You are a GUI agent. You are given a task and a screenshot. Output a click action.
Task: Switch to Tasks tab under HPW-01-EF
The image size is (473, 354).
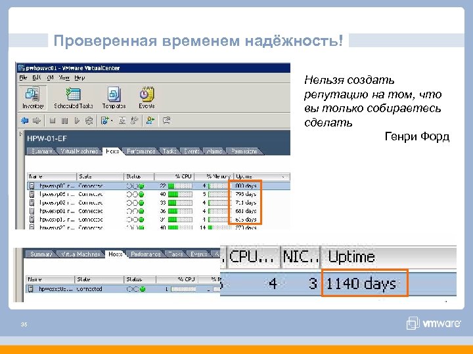tap(169, 151)
